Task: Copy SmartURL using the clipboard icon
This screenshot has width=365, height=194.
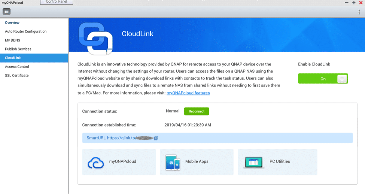Action: tap(156, 138)
